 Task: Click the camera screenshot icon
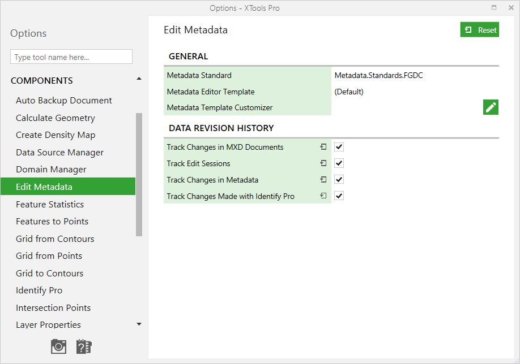(58, 346)
